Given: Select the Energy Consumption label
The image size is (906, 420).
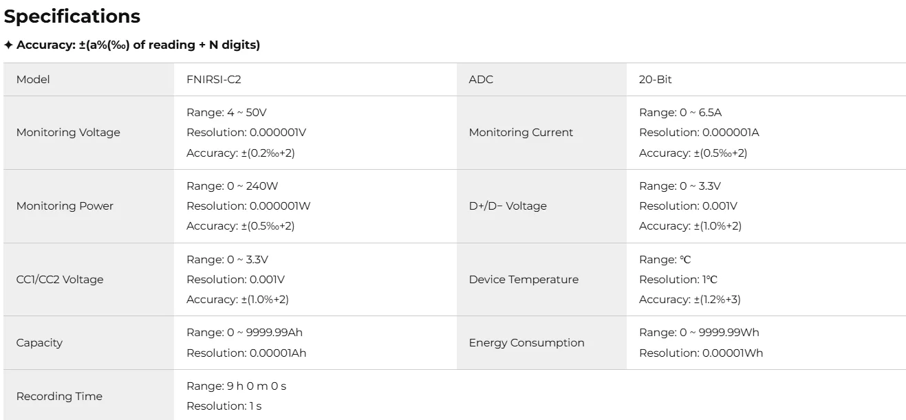Looking at the screenshot, I should pyautogui.click(x=526, y=343).
